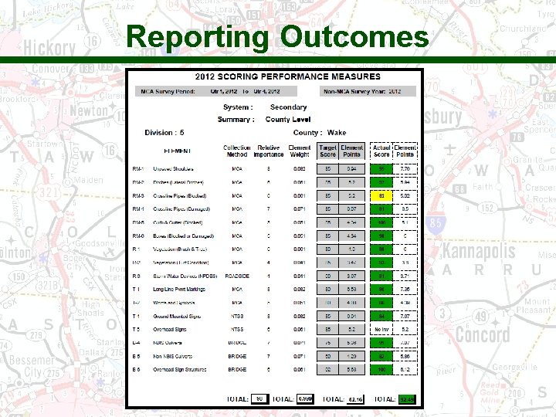Click the 'Concord' map label in background
Image resolution: width=556 pixels, height=417 pixels.
click(x=482, y=334)
